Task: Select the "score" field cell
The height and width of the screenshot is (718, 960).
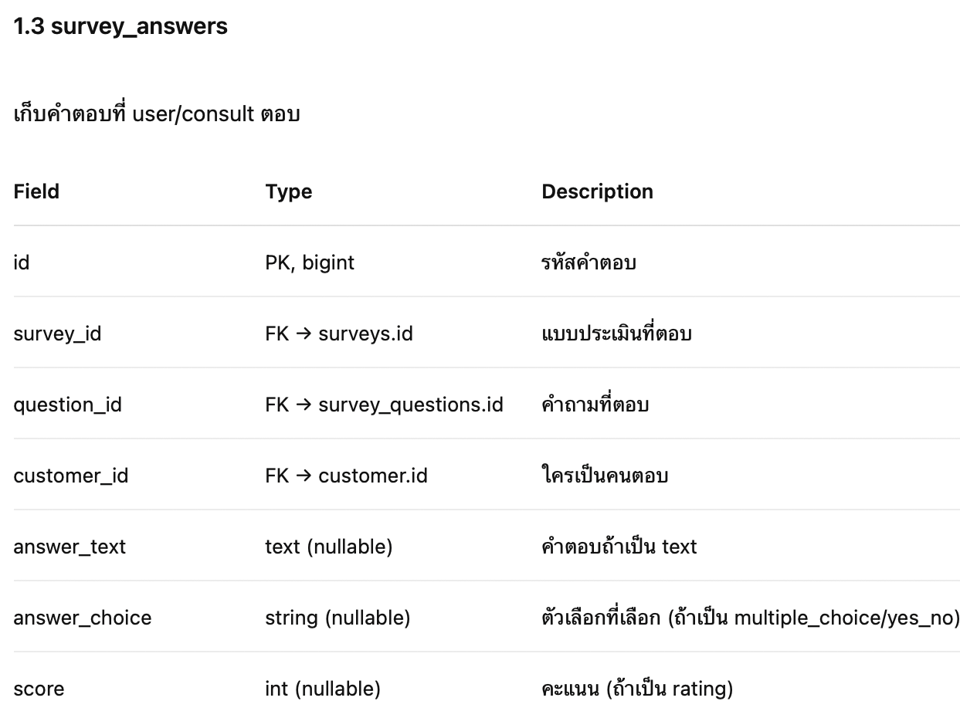Action: (39, 689)
